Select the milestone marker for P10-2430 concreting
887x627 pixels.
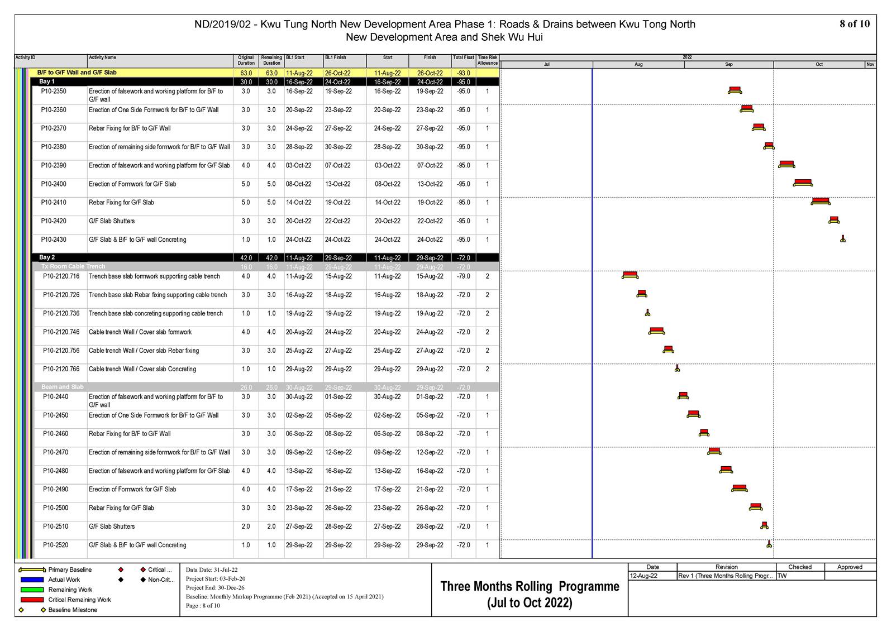tap(843, 239)
